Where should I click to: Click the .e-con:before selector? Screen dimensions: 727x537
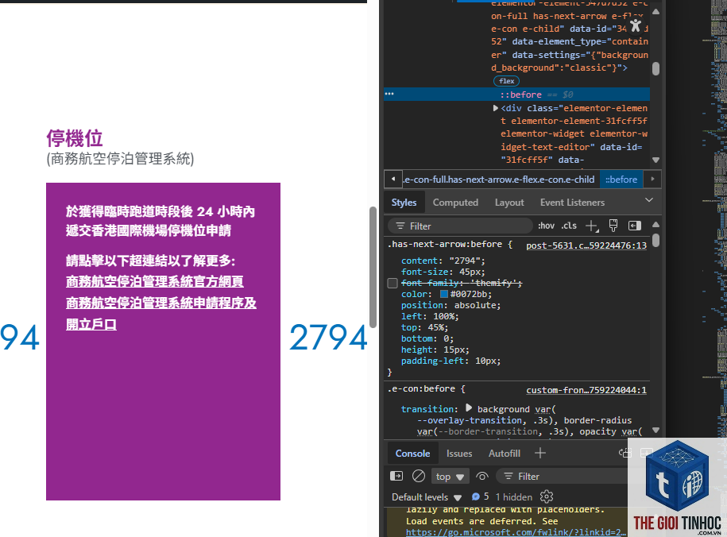[x=421, y=389]
